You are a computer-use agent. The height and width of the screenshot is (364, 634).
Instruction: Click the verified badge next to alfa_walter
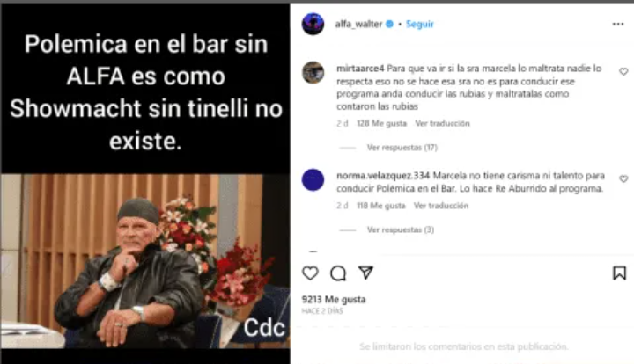click(x=389, y=25)
